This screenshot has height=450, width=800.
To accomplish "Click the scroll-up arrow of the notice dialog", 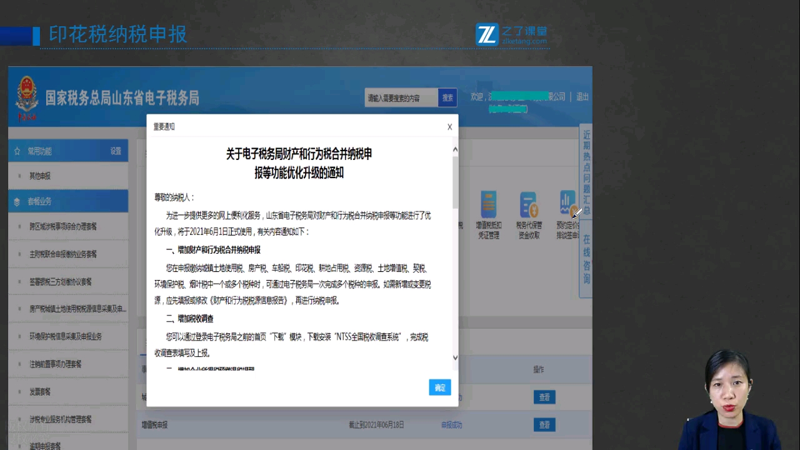I will 455,150.
